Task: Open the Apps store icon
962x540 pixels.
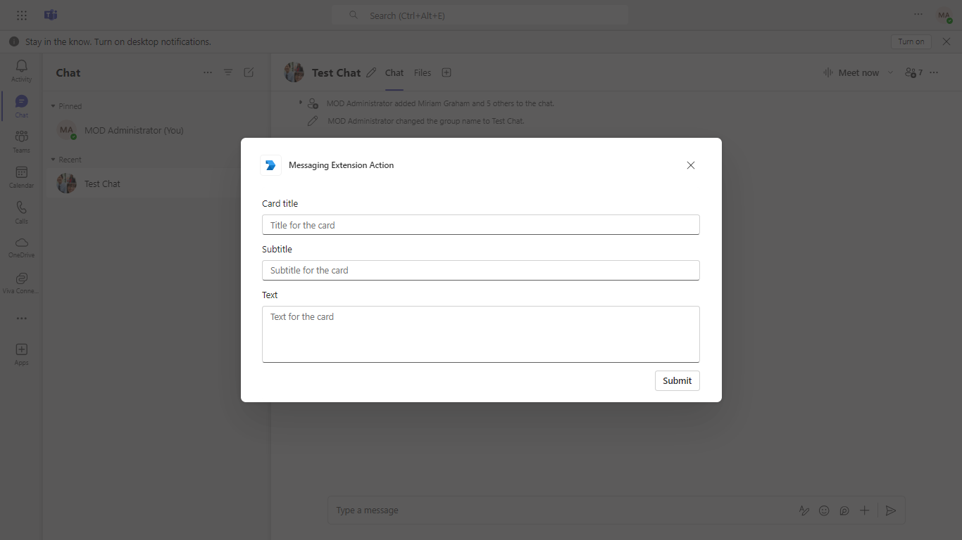Action: (x=21, y=354)
